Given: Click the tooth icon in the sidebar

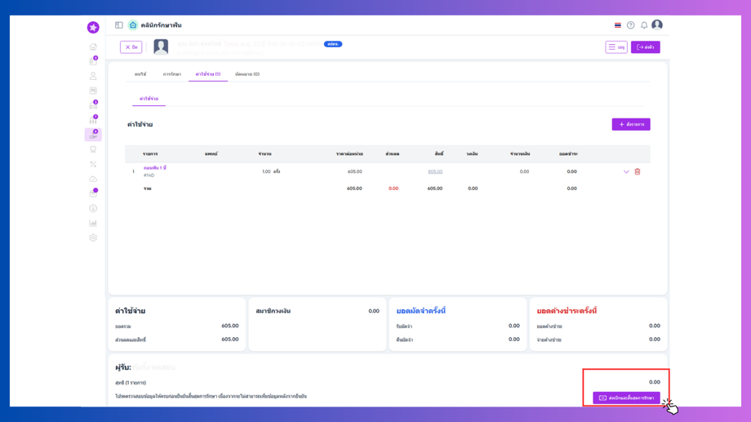Looking at the screenshot, I should (x=93, y=149).
